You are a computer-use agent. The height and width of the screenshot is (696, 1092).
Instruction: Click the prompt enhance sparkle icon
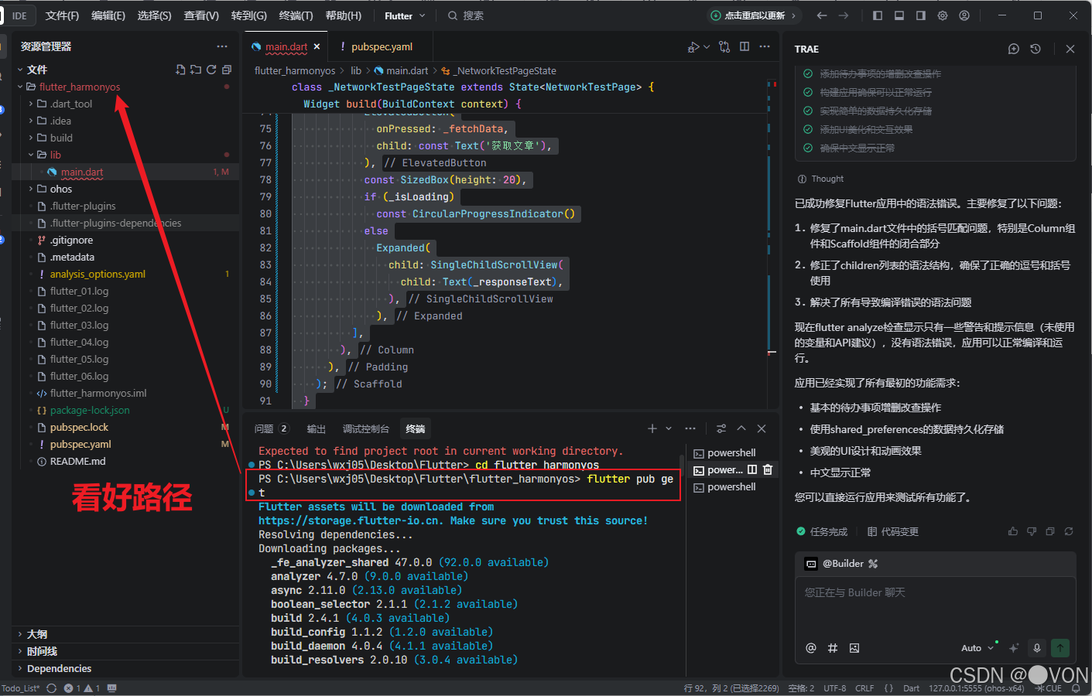click(1014, 648)
